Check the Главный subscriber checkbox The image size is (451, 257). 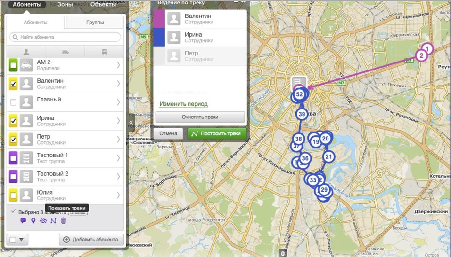pyautogui.click(x=13, y=102)
